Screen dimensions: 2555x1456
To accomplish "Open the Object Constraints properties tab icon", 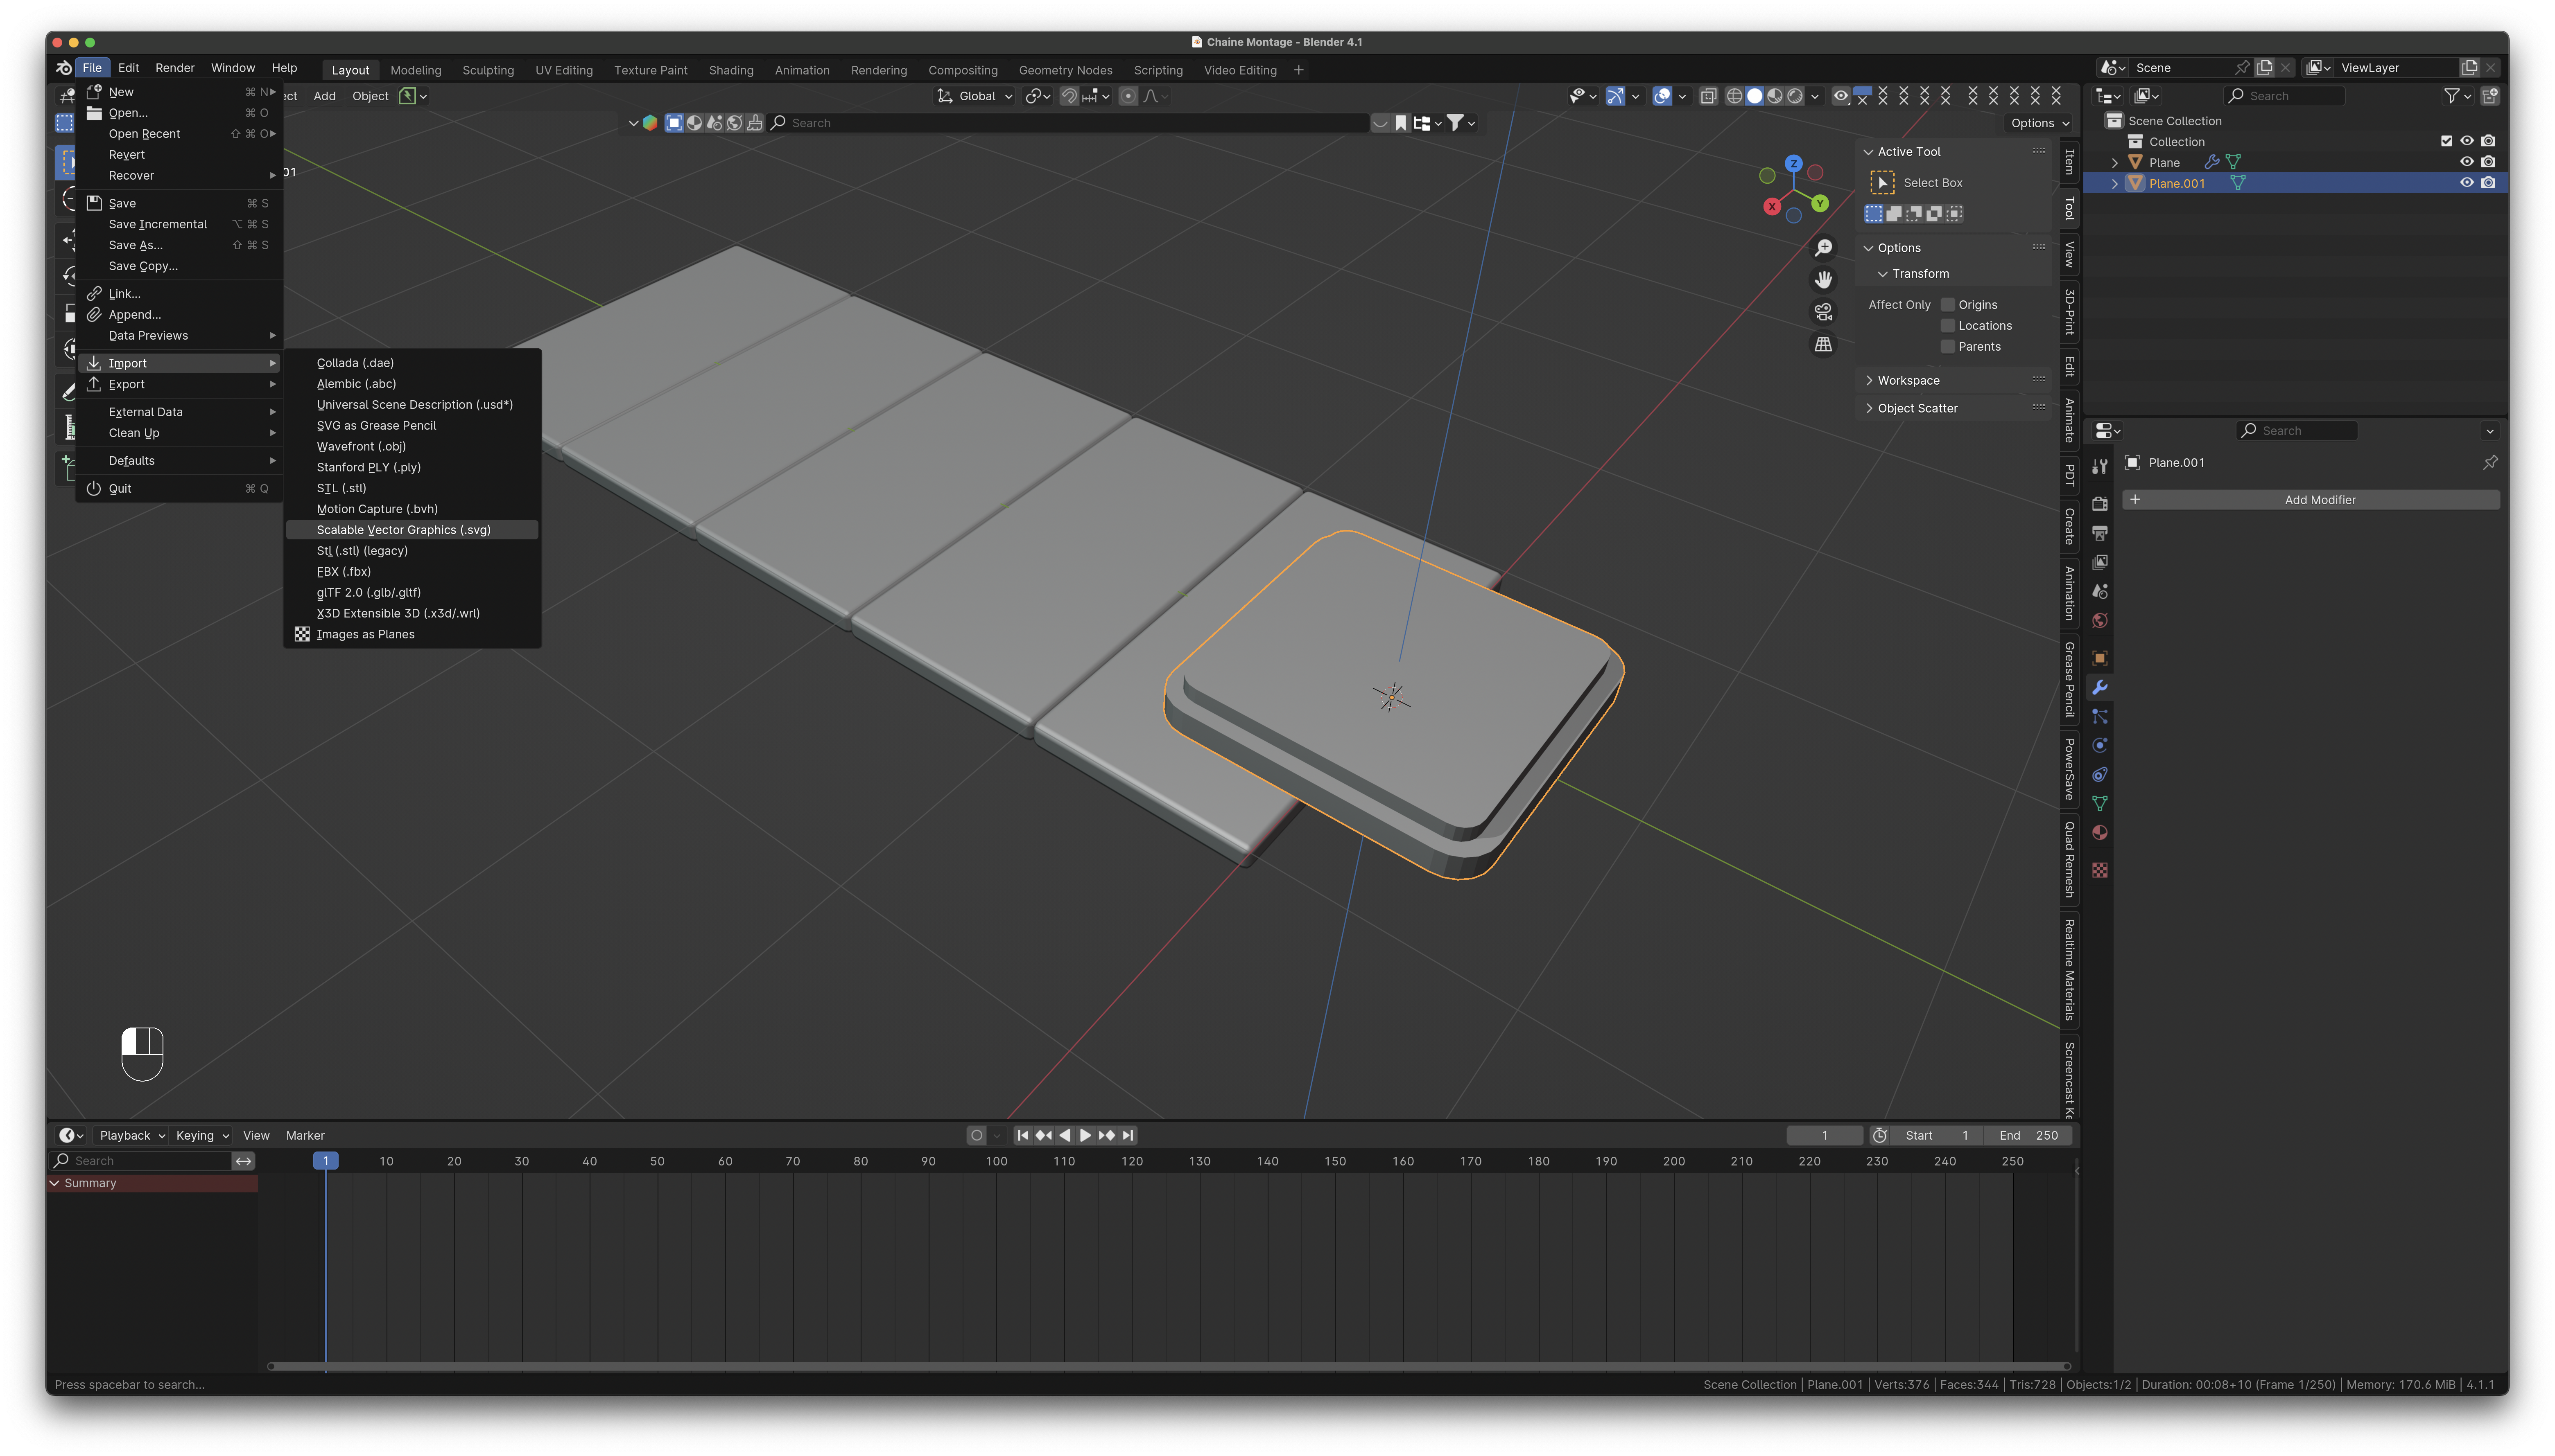I will pos(2100,774).
